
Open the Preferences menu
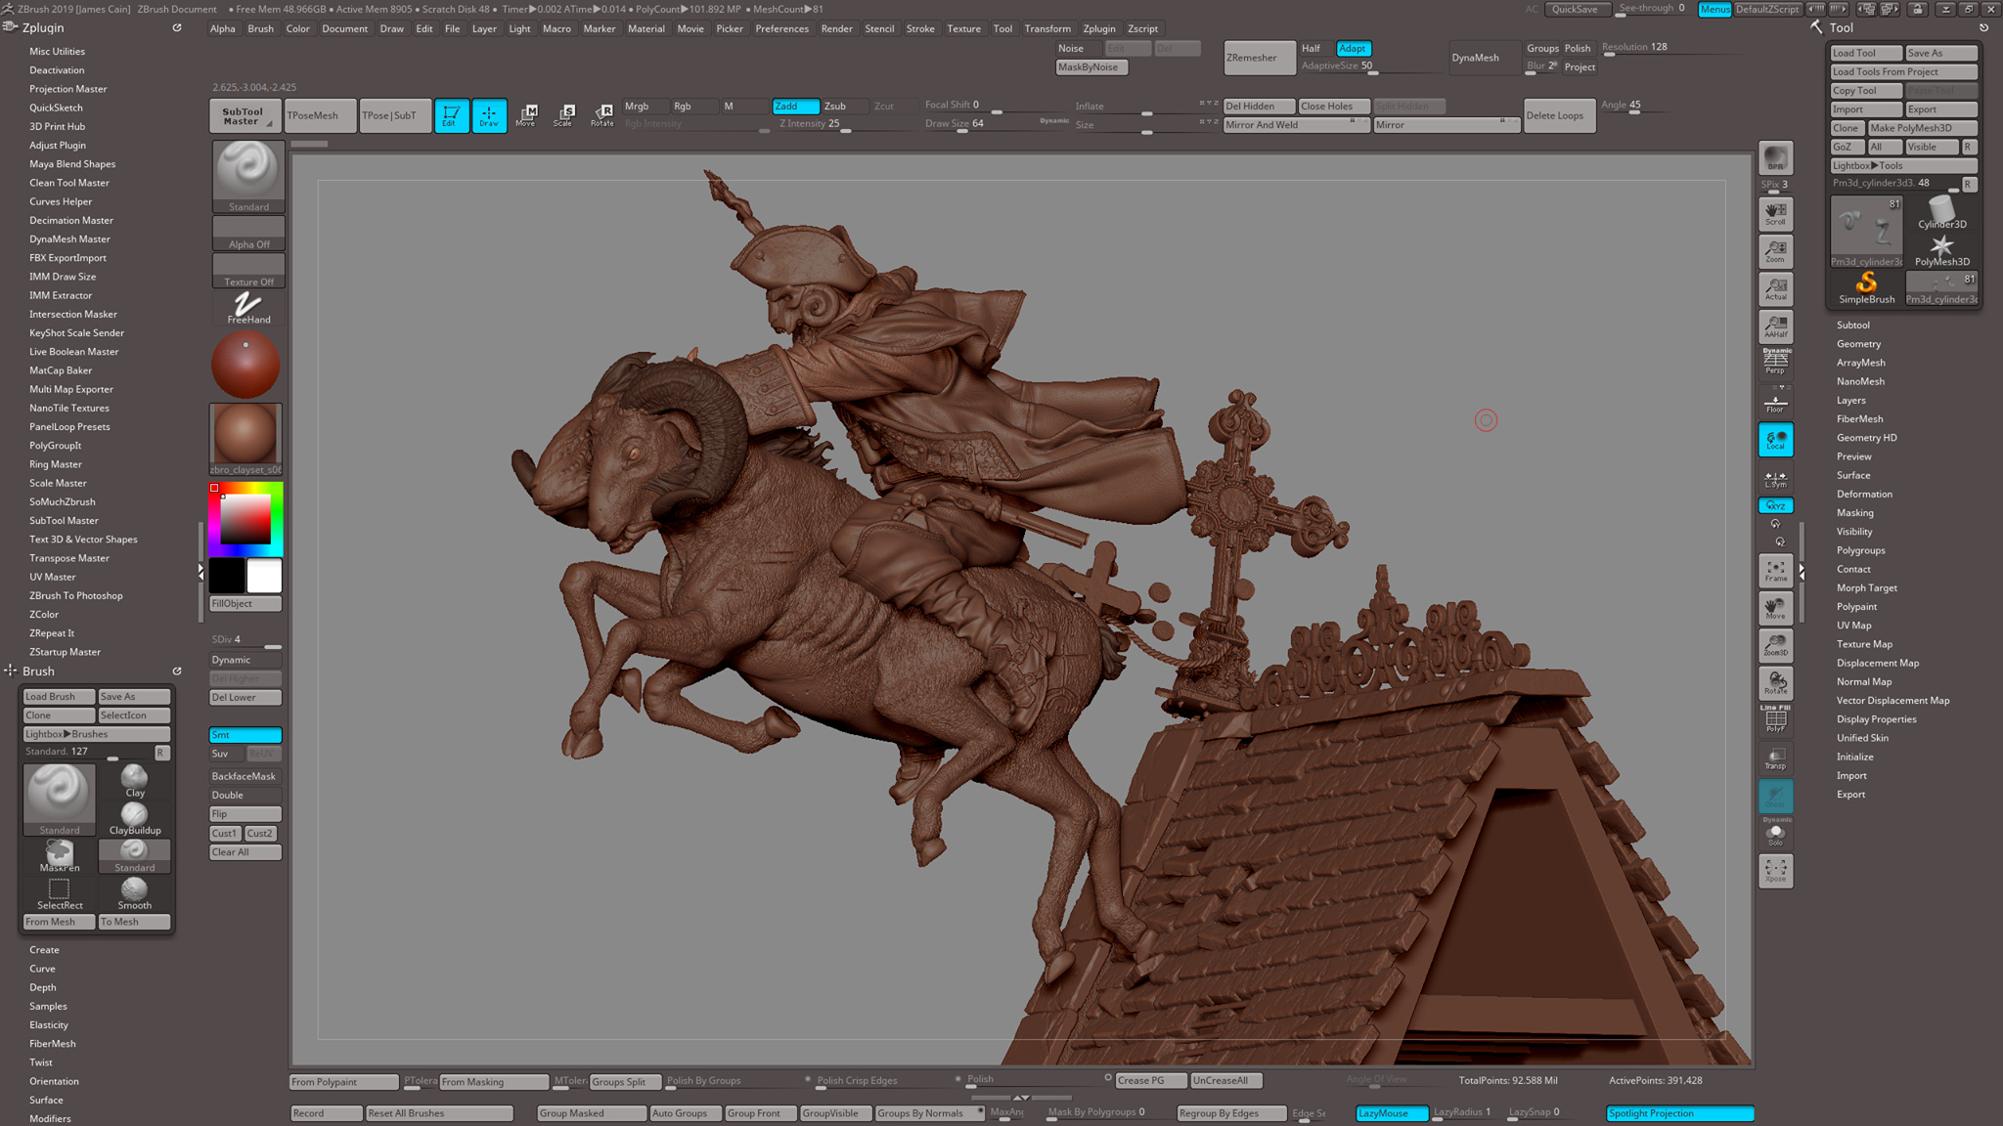(781, 28)
